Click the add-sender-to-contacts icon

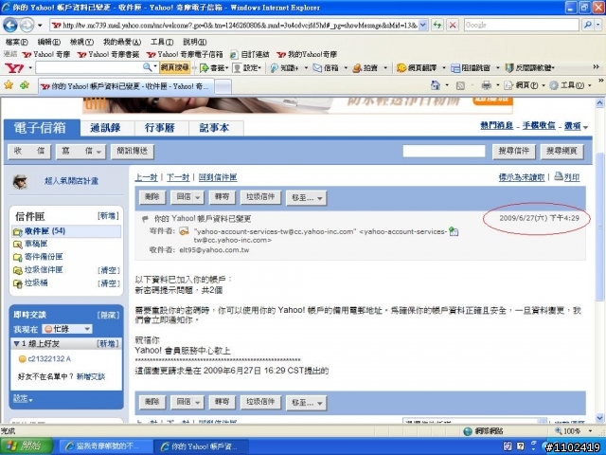[x=454, y=231]
